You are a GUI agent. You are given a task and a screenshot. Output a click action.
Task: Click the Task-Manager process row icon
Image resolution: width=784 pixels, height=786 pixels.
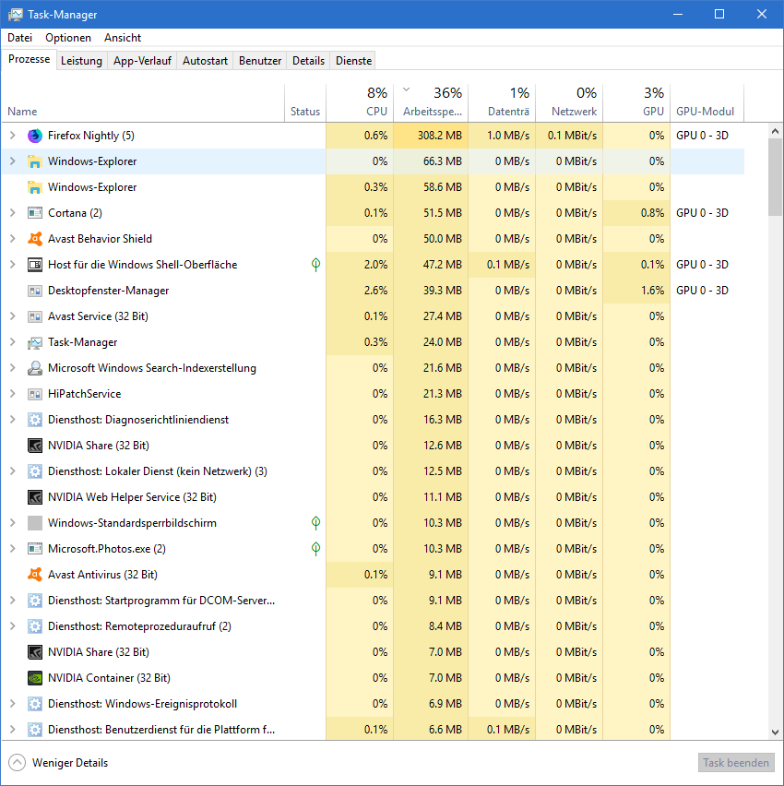35,342
